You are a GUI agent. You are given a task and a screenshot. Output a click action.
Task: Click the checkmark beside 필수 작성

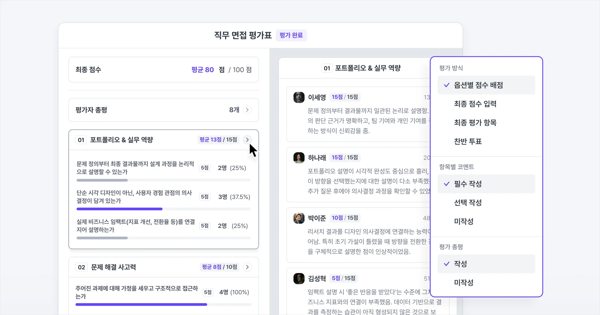[x=446, y=184]
